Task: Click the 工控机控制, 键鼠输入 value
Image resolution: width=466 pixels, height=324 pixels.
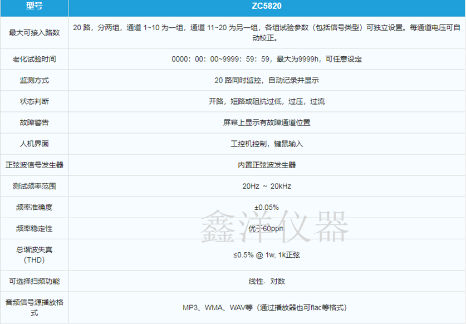Action: click(267, 144)
